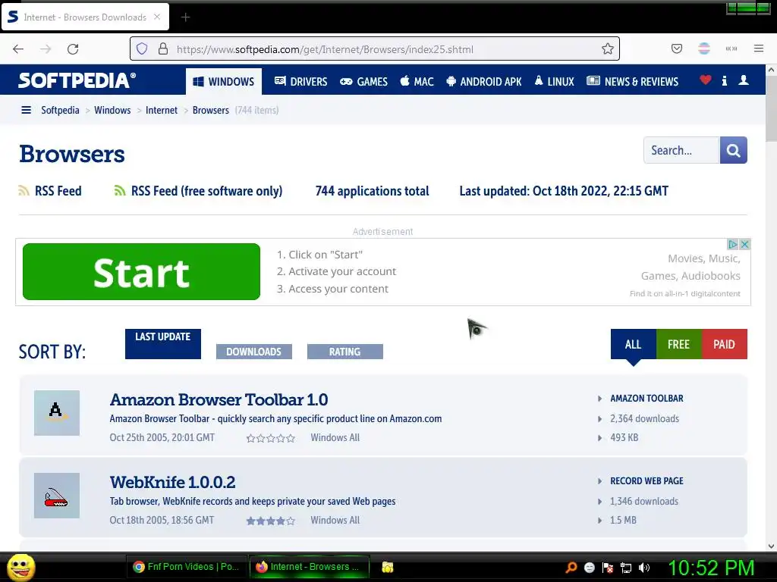
Task: Open the LINUX section
Action: (x=554, y=81)
